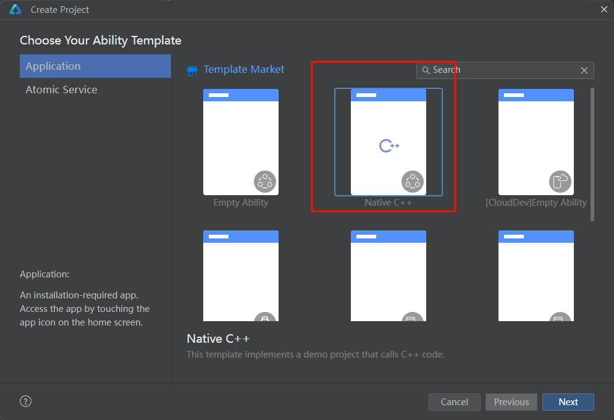The width and height of the screenshot is (614, 420).
Task: Choose the Empty Ability template label
Action: coord(241,203)
